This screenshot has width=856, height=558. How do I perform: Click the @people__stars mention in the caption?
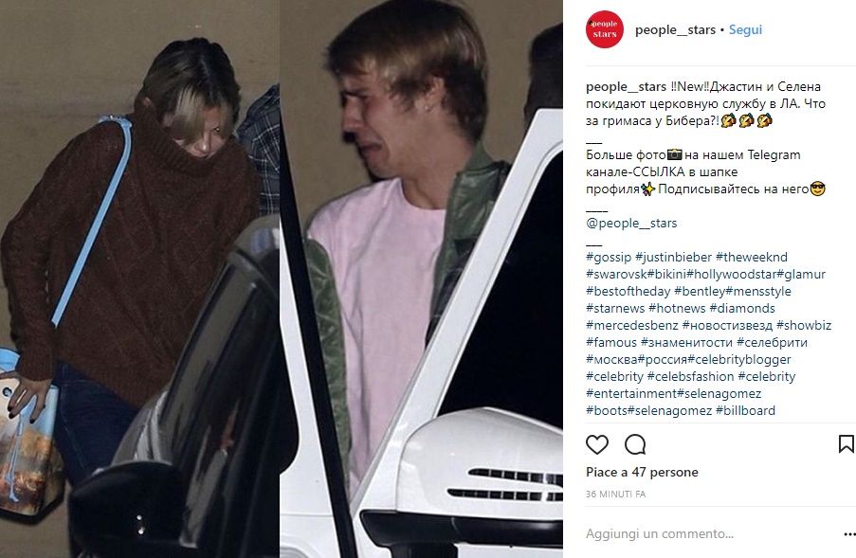tap(631, 223)
